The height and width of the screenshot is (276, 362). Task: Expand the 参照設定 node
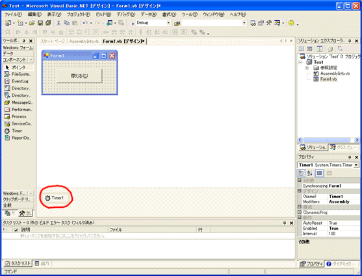[x=307, y=68]
